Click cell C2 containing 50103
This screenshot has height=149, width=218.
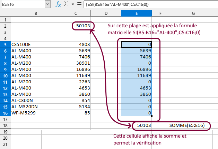click(76, 26)
